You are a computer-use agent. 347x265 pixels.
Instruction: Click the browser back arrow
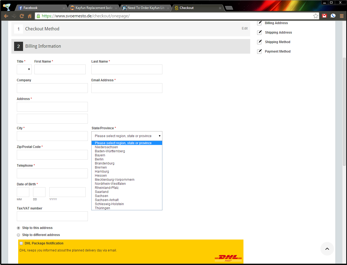coord(6,16)
